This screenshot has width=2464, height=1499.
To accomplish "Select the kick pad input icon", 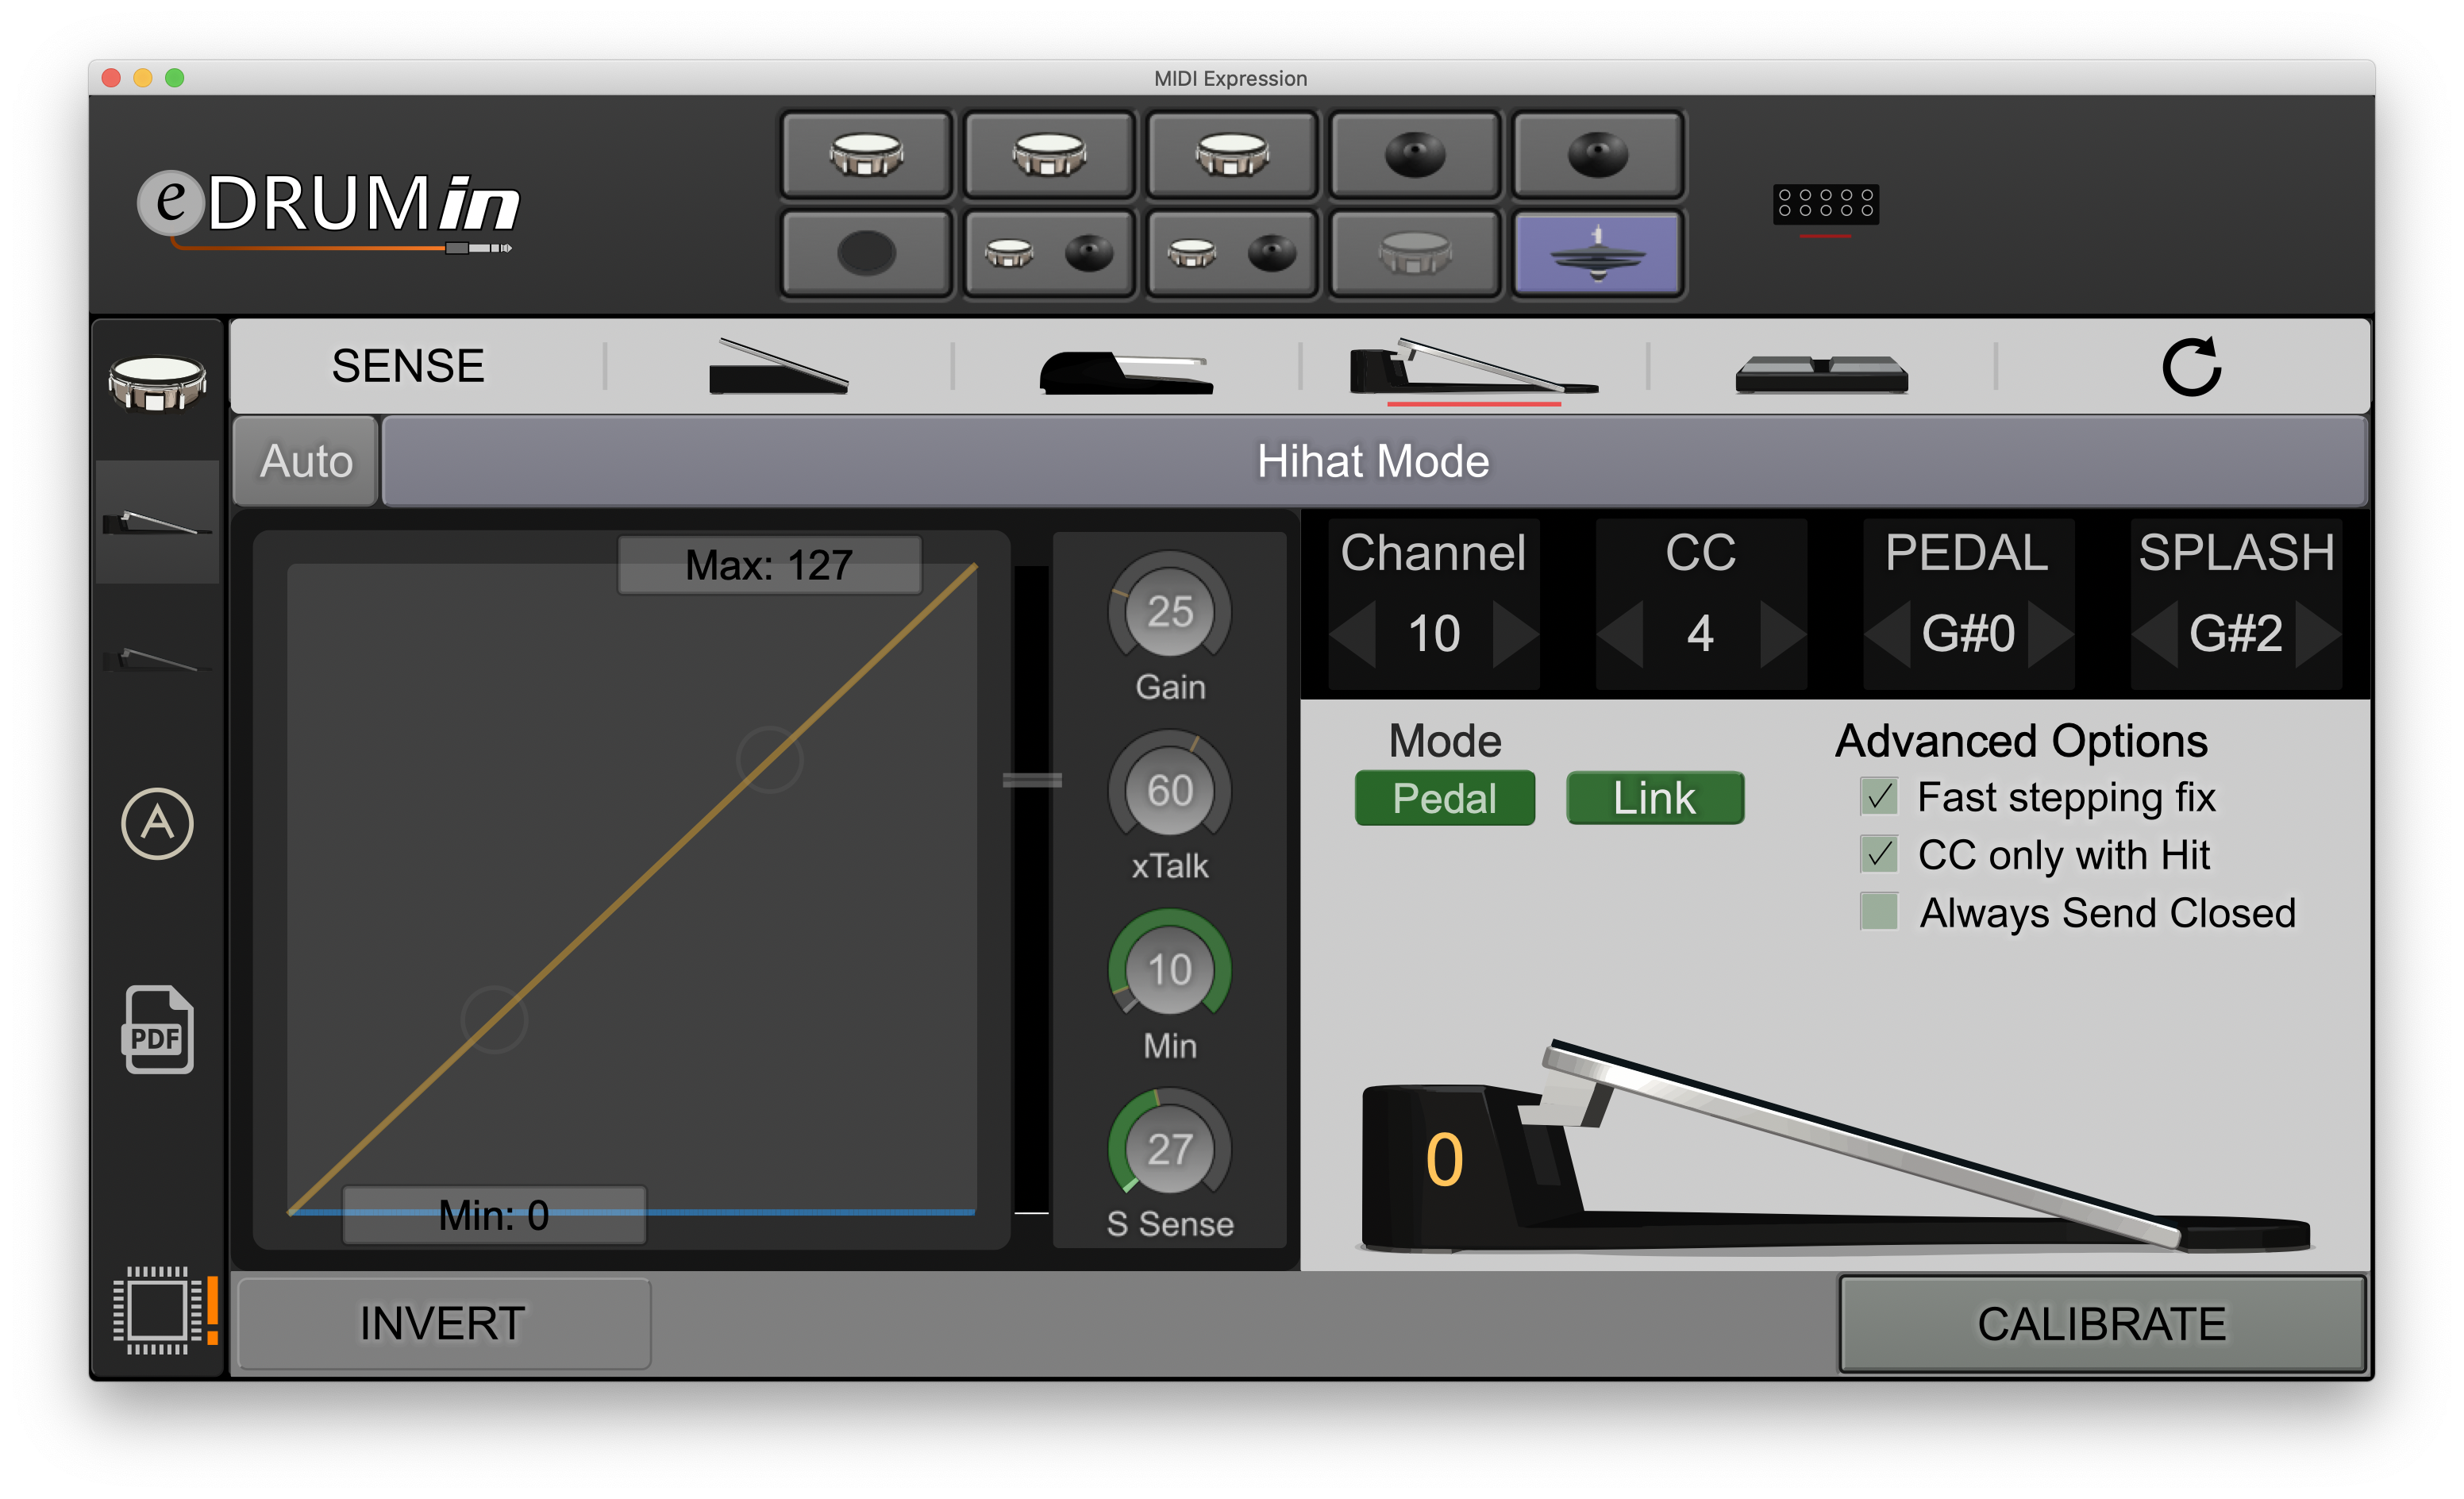I will pos(866,253).
